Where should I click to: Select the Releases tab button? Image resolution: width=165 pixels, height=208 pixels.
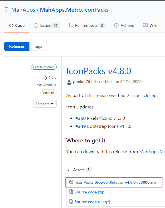point(17,46)
